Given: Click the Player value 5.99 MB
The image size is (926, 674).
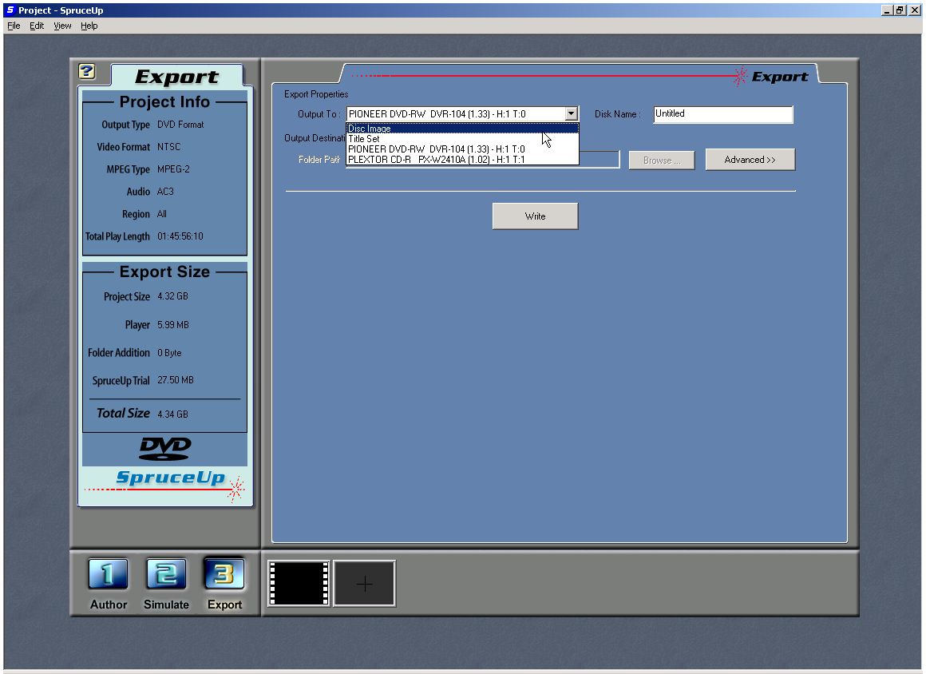Looking at the screenshot, I should [173, 325].
